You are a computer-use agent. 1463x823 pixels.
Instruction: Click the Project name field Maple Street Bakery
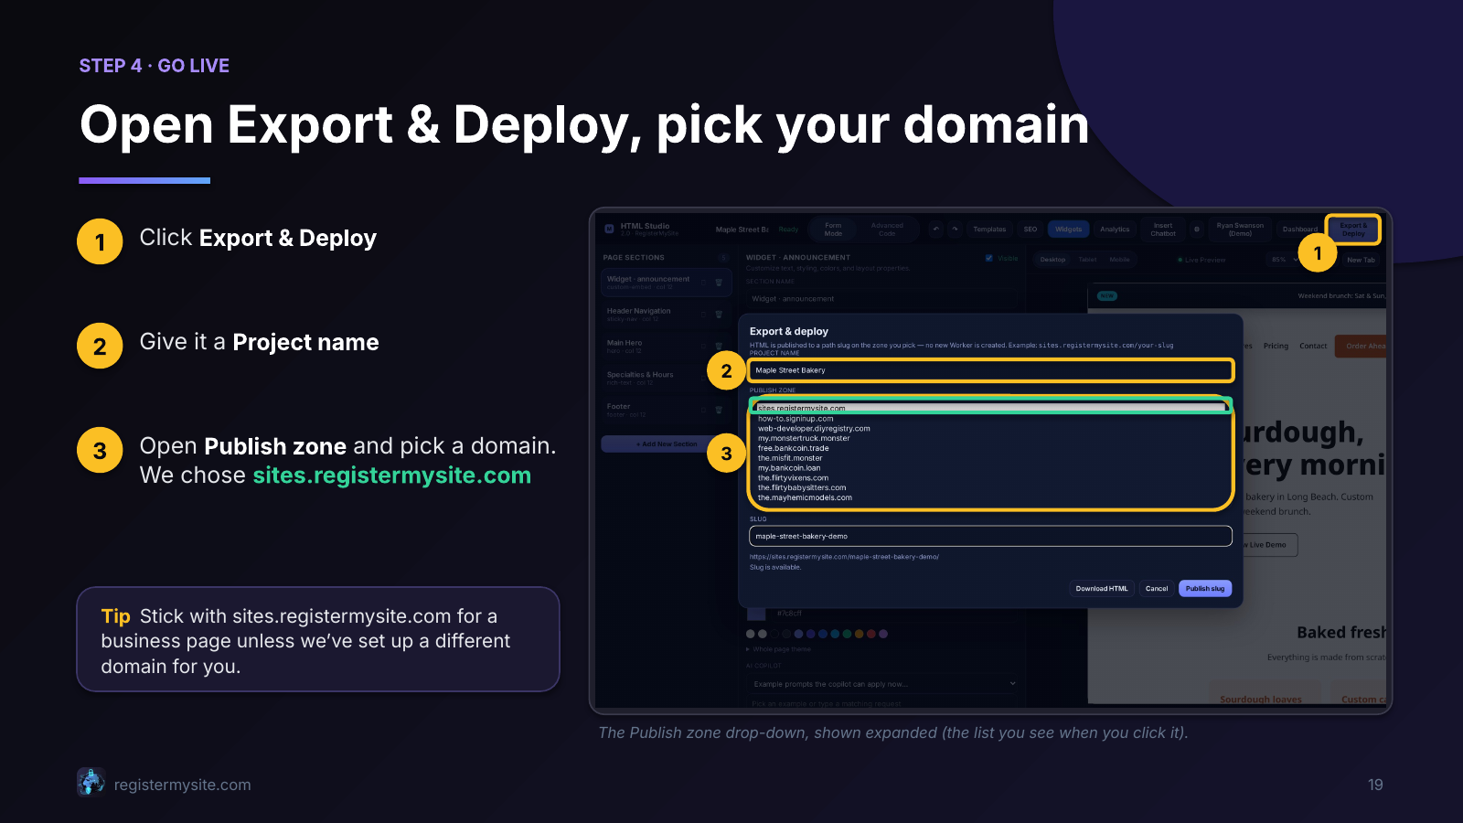(x=991, y=370)
